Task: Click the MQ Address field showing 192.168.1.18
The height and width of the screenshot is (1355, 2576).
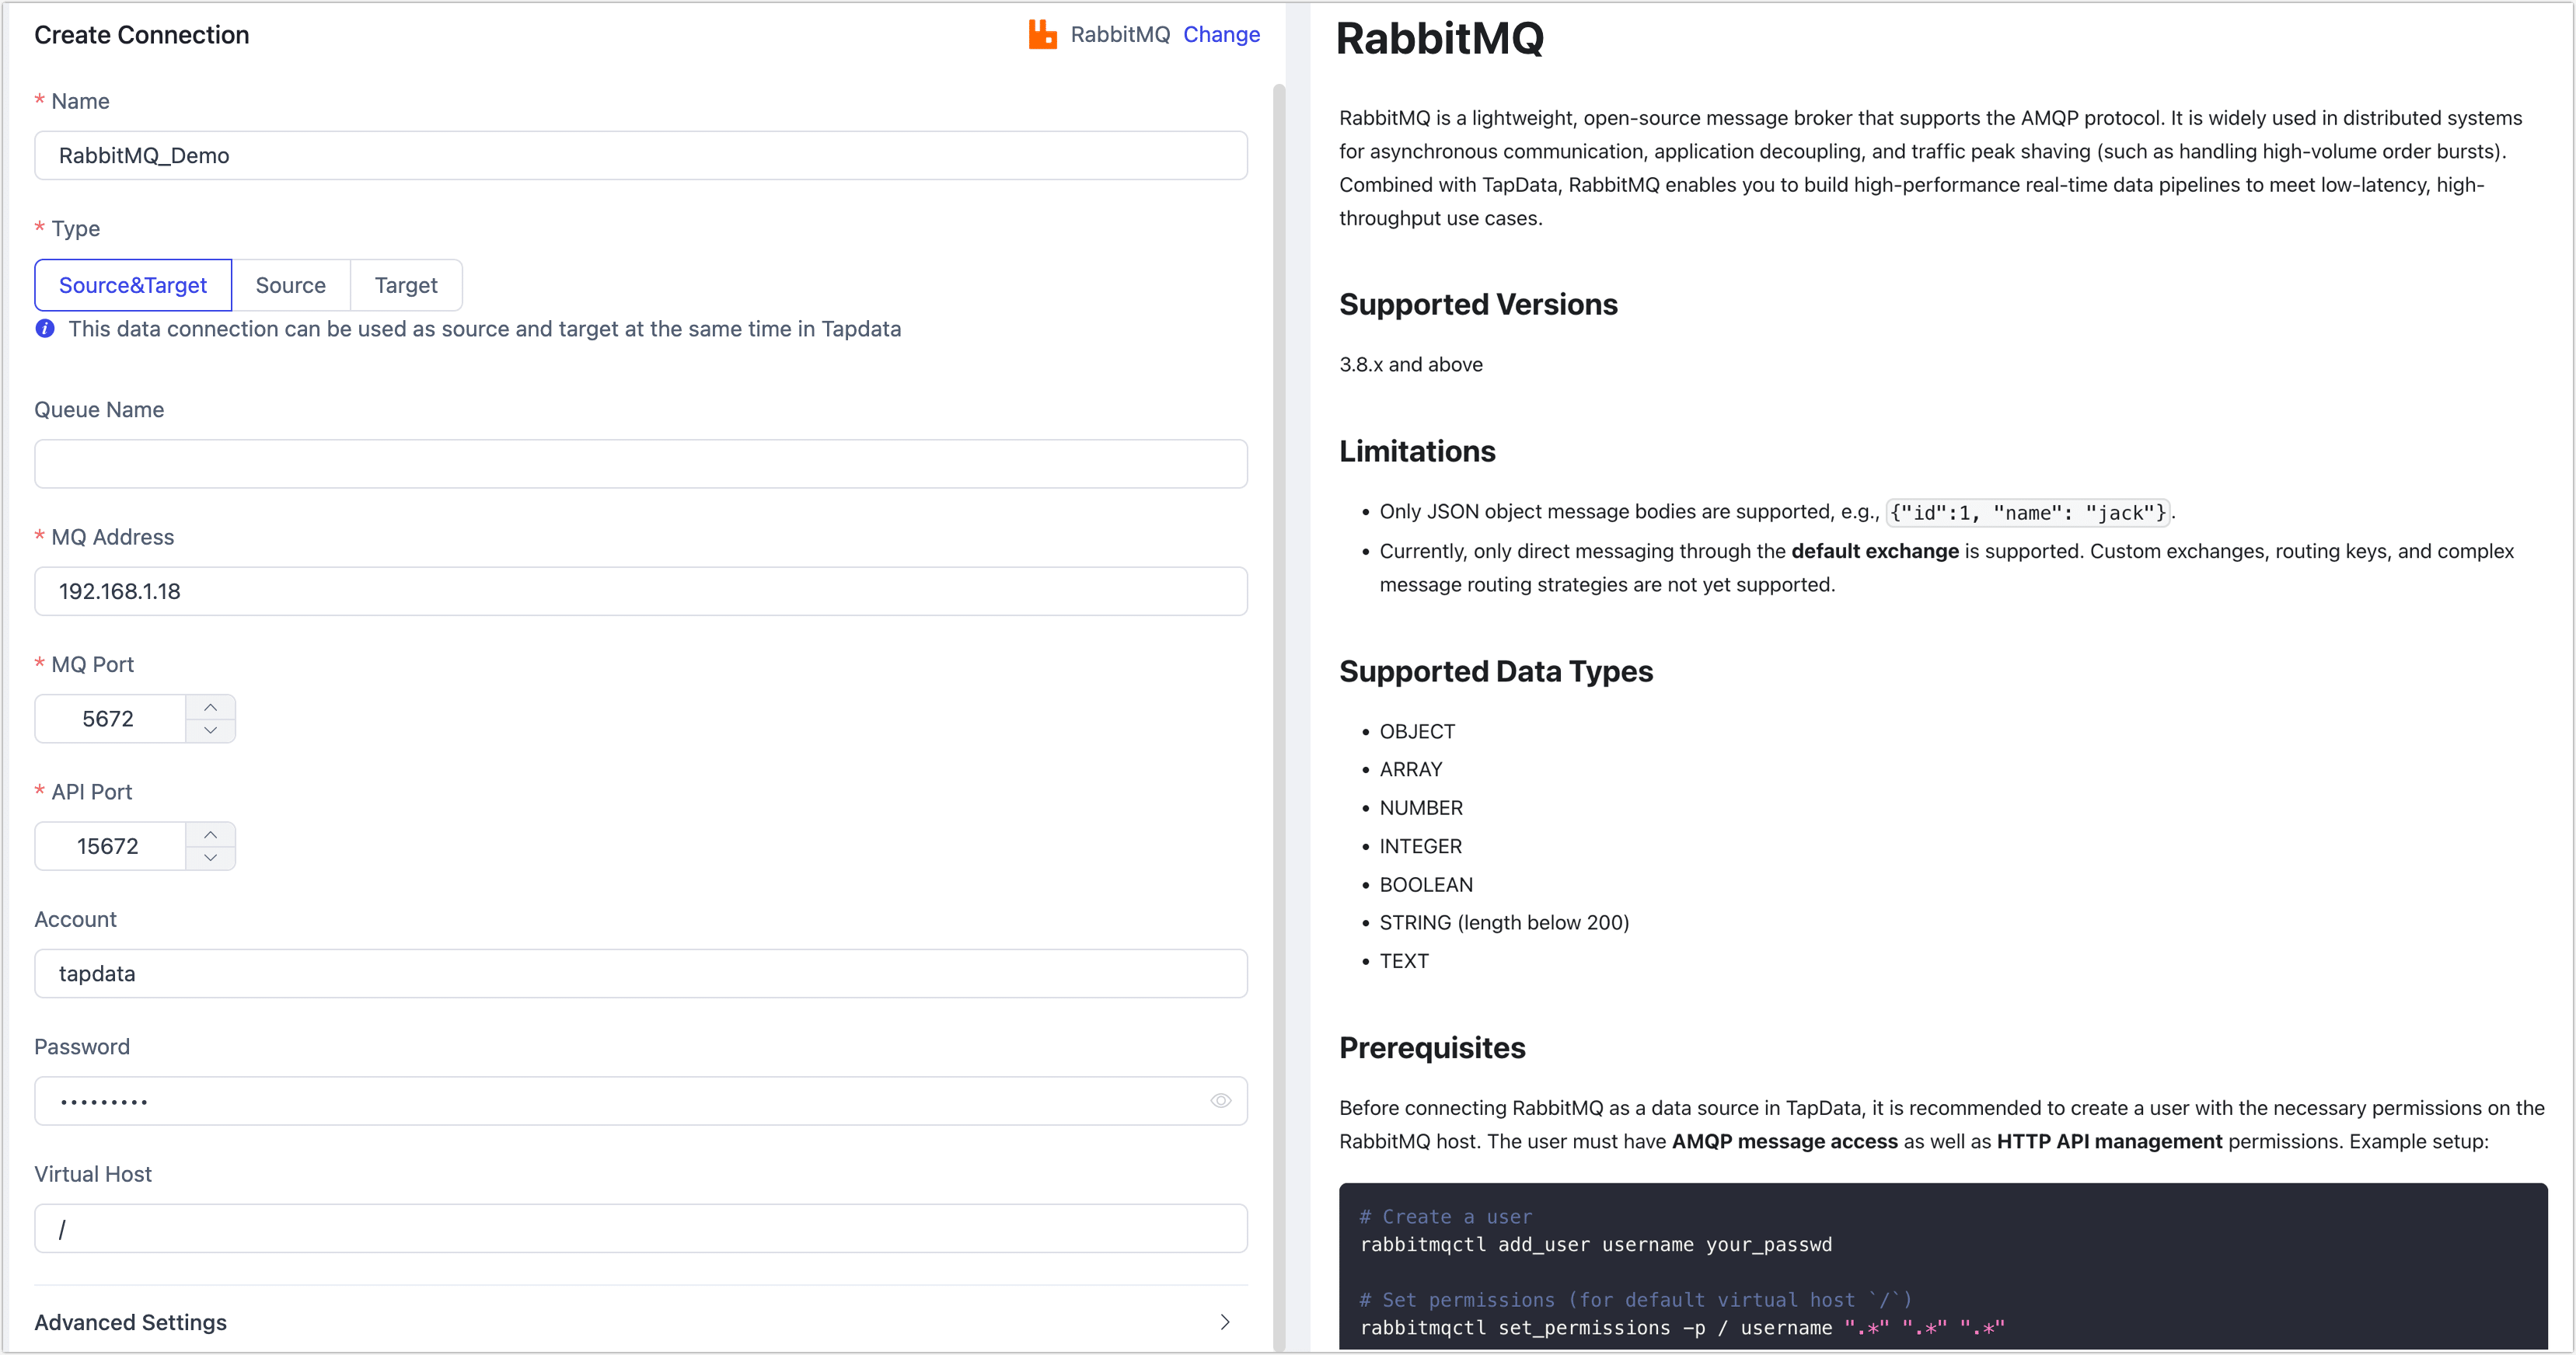Action: click(x=640, y=590)
